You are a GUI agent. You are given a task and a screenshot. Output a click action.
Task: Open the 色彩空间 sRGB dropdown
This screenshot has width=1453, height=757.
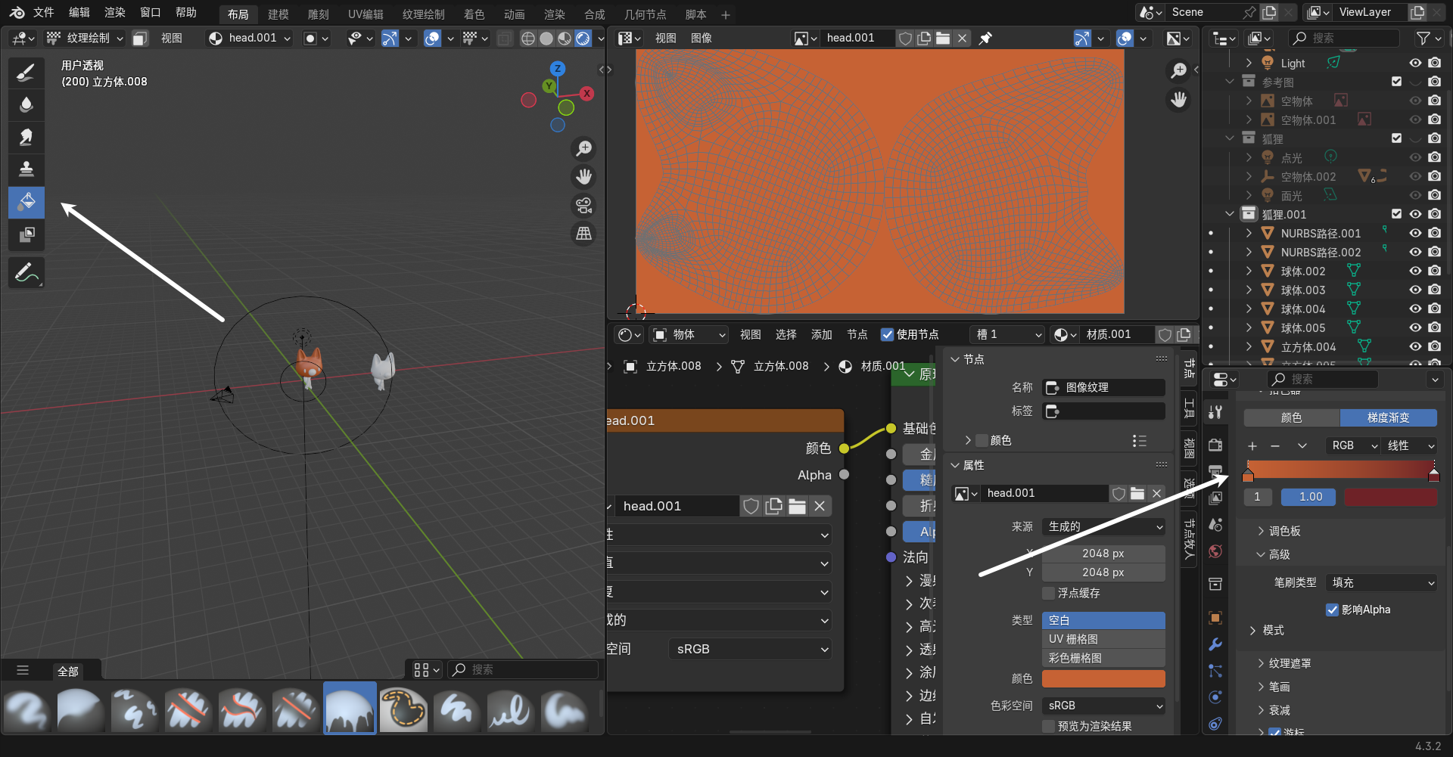click(x=1103, y=706)
